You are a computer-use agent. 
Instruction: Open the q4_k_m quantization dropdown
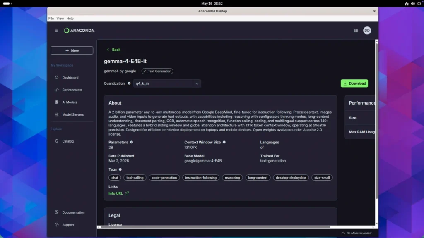[167, 83]
